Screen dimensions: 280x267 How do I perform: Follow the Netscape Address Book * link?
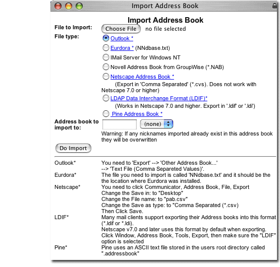coord(142,77)
